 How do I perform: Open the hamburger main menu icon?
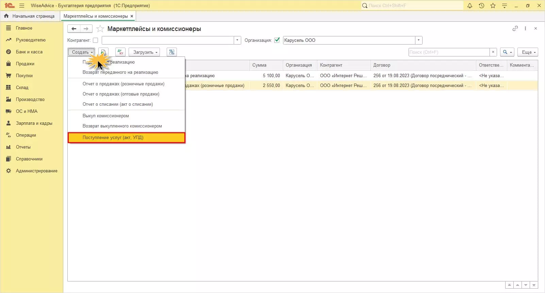click(x=22, y=5)
